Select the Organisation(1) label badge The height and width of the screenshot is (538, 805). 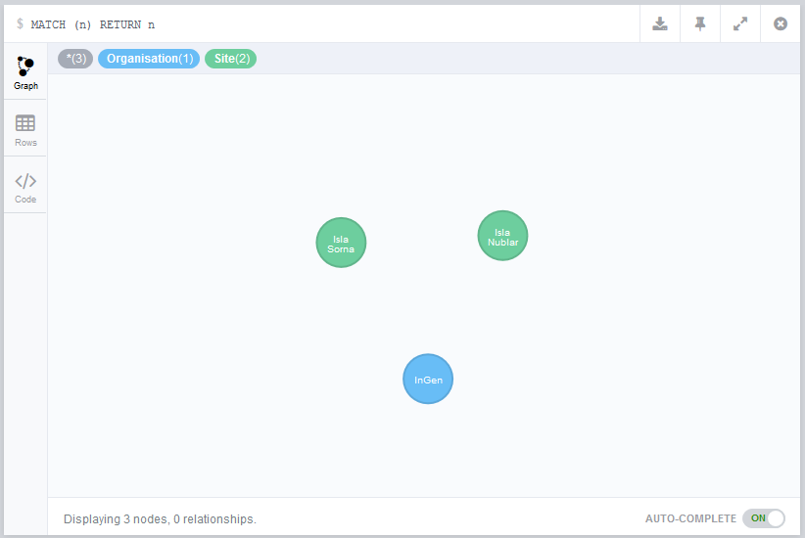point(149,59)
